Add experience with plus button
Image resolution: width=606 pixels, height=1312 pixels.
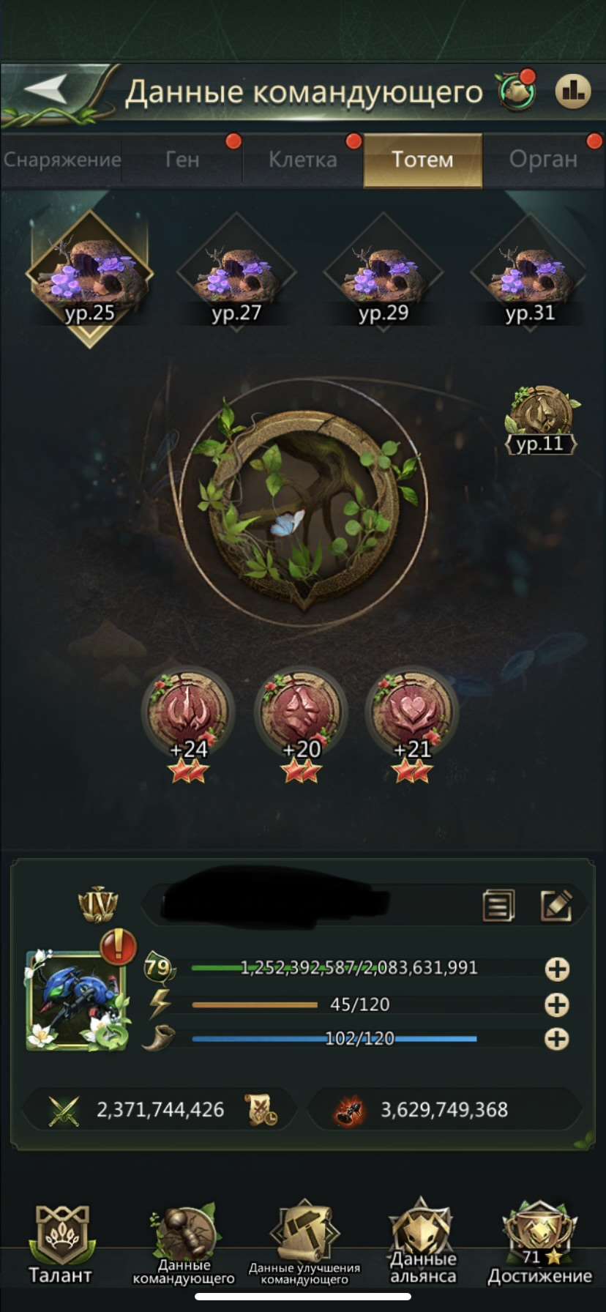pyautogui.click(x=558, y=969)
